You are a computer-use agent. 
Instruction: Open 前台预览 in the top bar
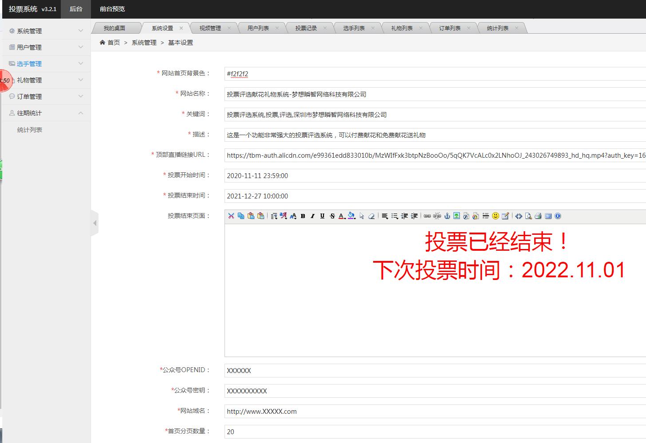tap(112, 9)
